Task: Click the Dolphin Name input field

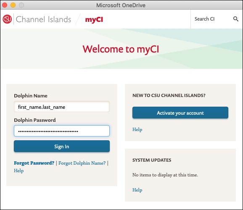Action: pos(62,107)
